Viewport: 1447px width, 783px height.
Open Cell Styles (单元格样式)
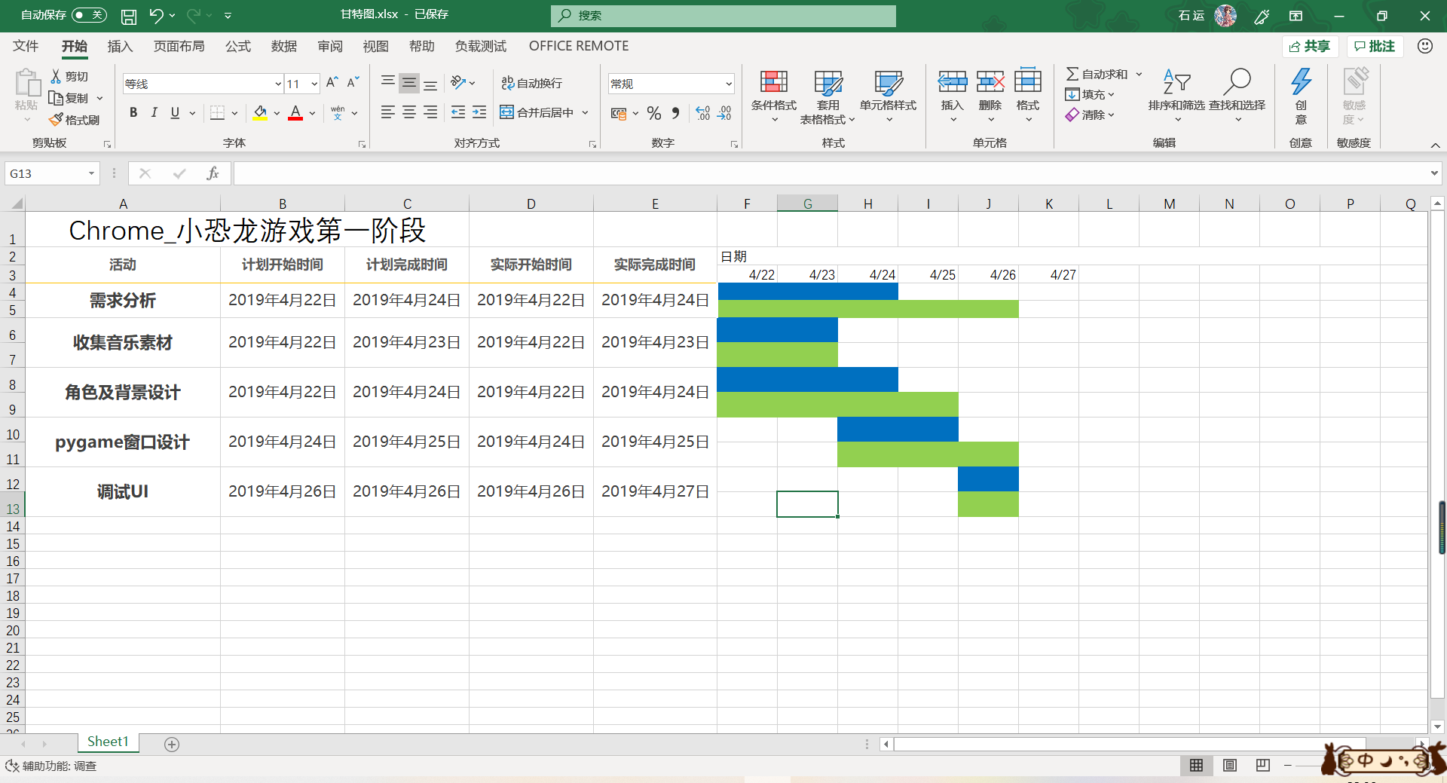click(888, 96)
